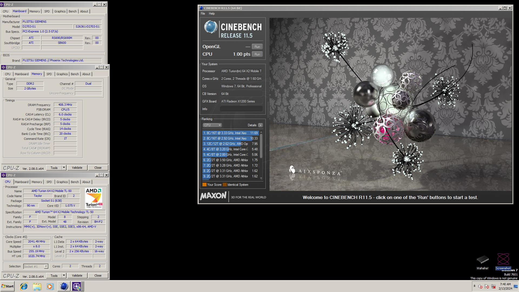519x292 pixels.
Task: Select ranking row 3 12C/12T @ 2.62 GHz
Action: [x=231, y=144]
